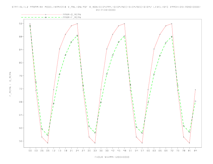213x164 pixels.
Task: Click x-axis tick label 81
Action: 190,151
